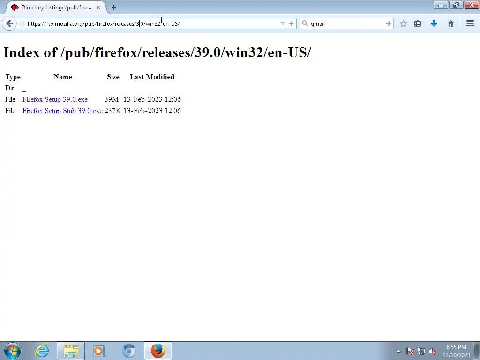The height and width of the screenshot is (360, 480).
Task: Open Action Center flag icon
Action: [x=410, y=352]
